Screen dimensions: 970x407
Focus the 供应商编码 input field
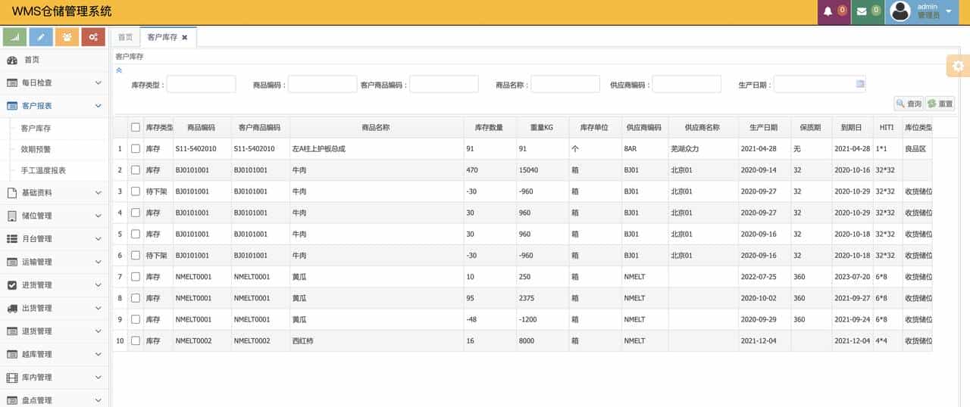click(x=687, y=84)
